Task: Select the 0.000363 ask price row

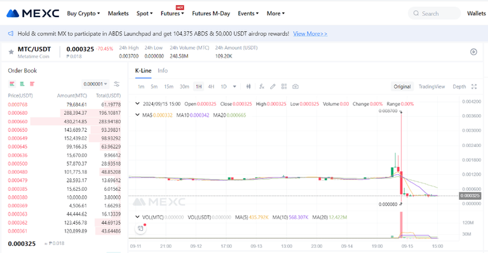Action: pyautogui.click(x=64, y=214)
